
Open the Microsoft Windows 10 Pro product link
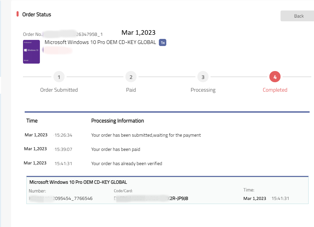pyautogui.click(x=100, y=42)
